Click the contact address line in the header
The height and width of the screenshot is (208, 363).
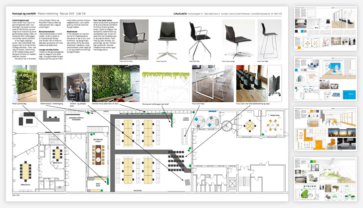[235, 14]
